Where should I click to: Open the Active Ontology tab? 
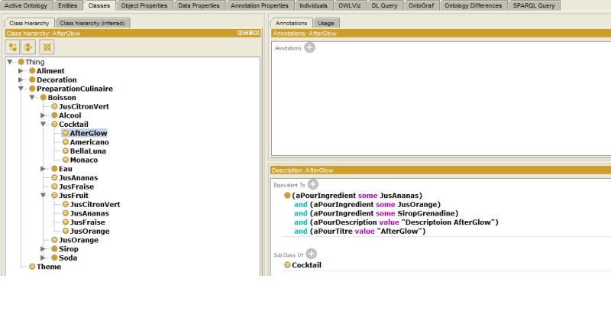click(x=26, y=5)
